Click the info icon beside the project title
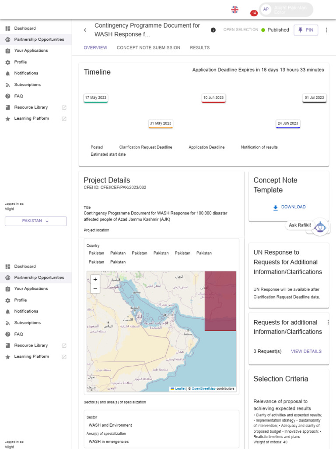 pos(213,30)
